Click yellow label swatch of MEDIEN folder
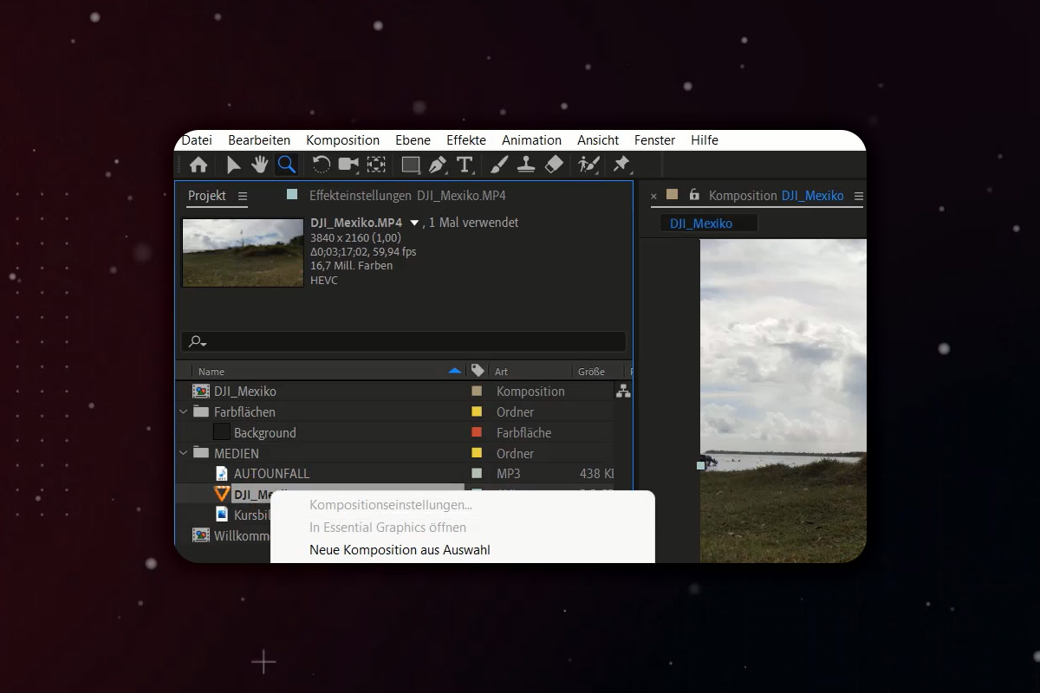 pyautogui.click(x=477, y=453)
